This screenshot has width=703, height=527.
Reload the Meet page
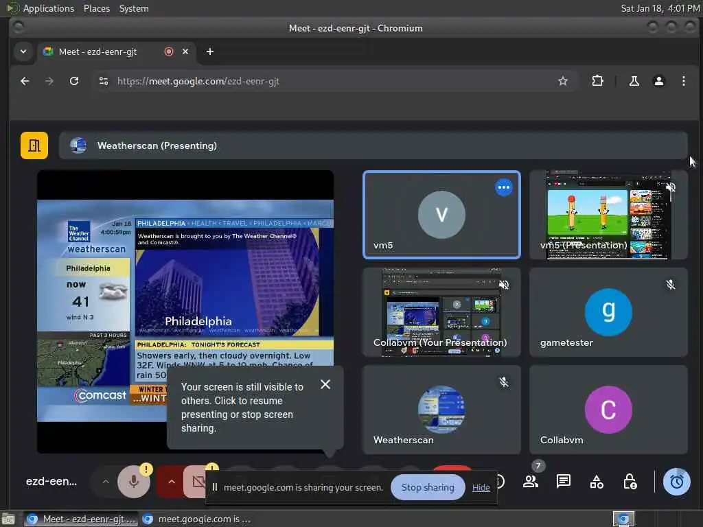pyautogui.click(x=74, y=81)
